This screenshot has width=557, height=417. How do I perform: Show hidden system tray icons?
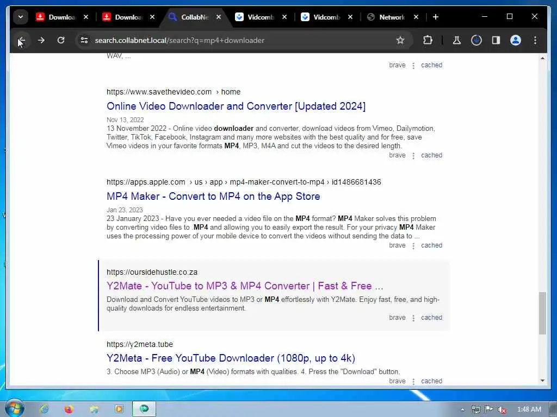(x=462, y=409)
